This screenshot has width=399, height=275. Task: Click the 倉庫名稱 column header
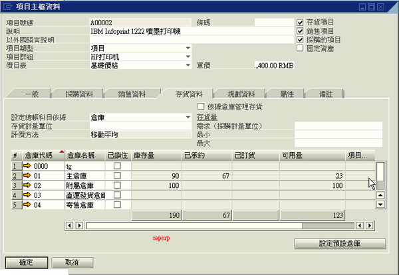click(85, 155)
